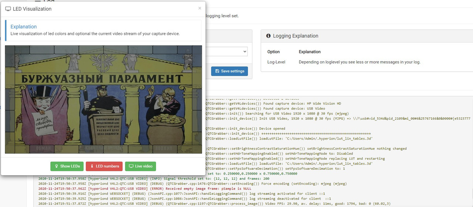The image size is (473, 207).
Task: Close the LED Visualization dialog
Action: [x=200, y=8]
